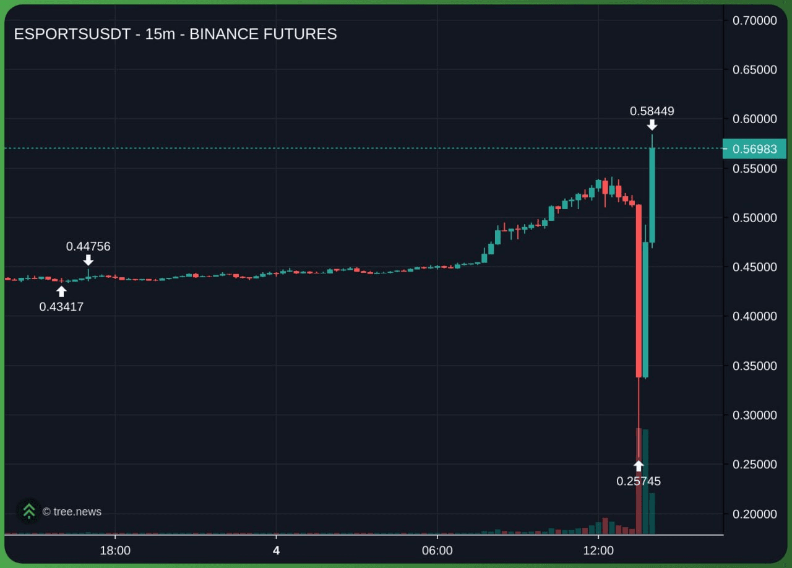Click the 0.58449 high price label
The height and width of the screenshot is (568, 792).
coord(652,111)
